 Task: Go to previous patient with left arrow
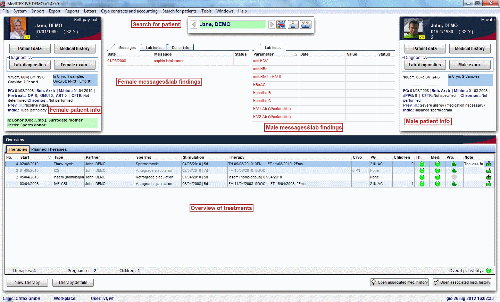(194, 24)
